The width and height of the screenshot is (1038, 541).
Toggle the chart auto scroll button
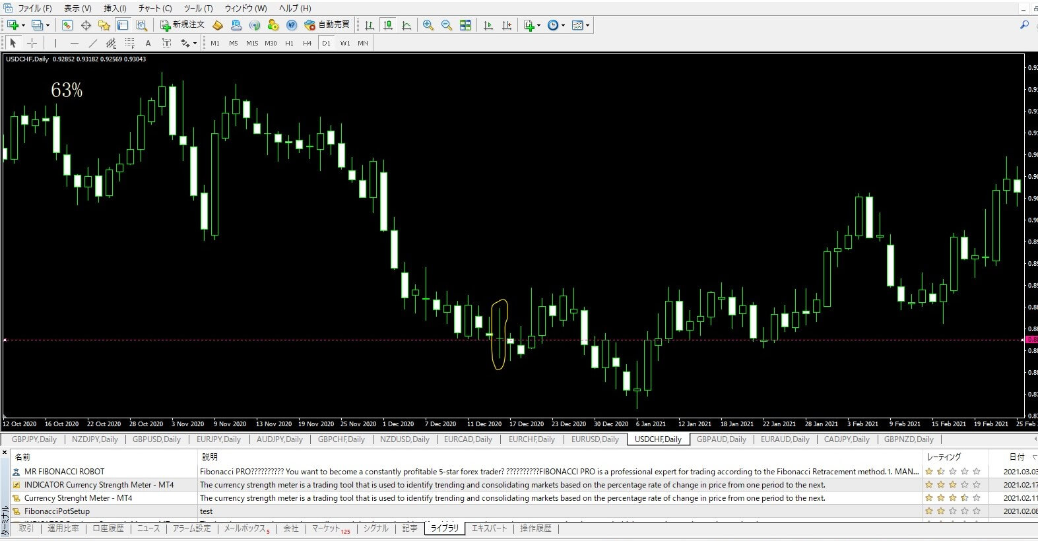point(488,25)
